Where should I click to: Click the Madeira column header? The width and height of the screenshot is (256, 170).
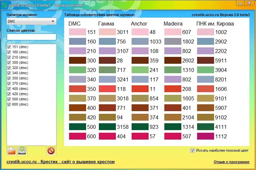(173, 24)
